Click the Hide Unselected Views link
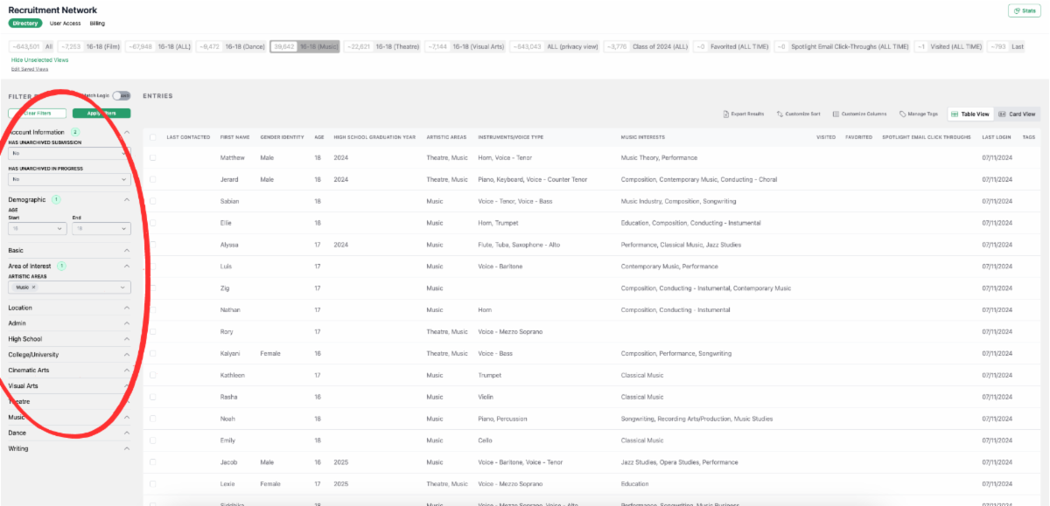The width and height of the screenshot is (1050, 506). click(39, 59)
